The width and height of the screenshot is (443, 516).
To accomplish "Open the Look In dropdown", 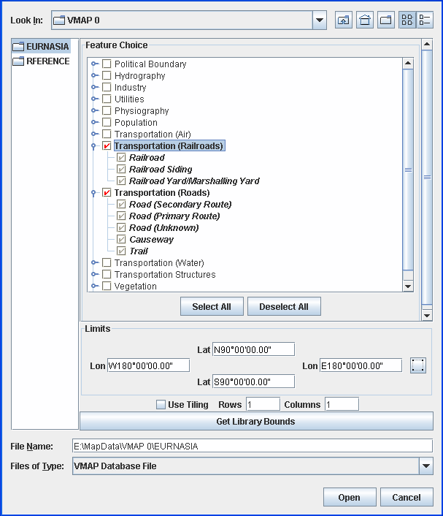I will tap(320, 20).
